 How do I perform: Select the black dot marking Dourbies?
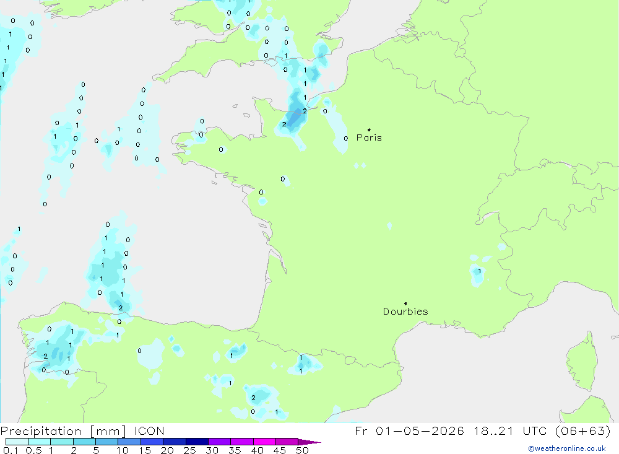(x=405, y=303)
